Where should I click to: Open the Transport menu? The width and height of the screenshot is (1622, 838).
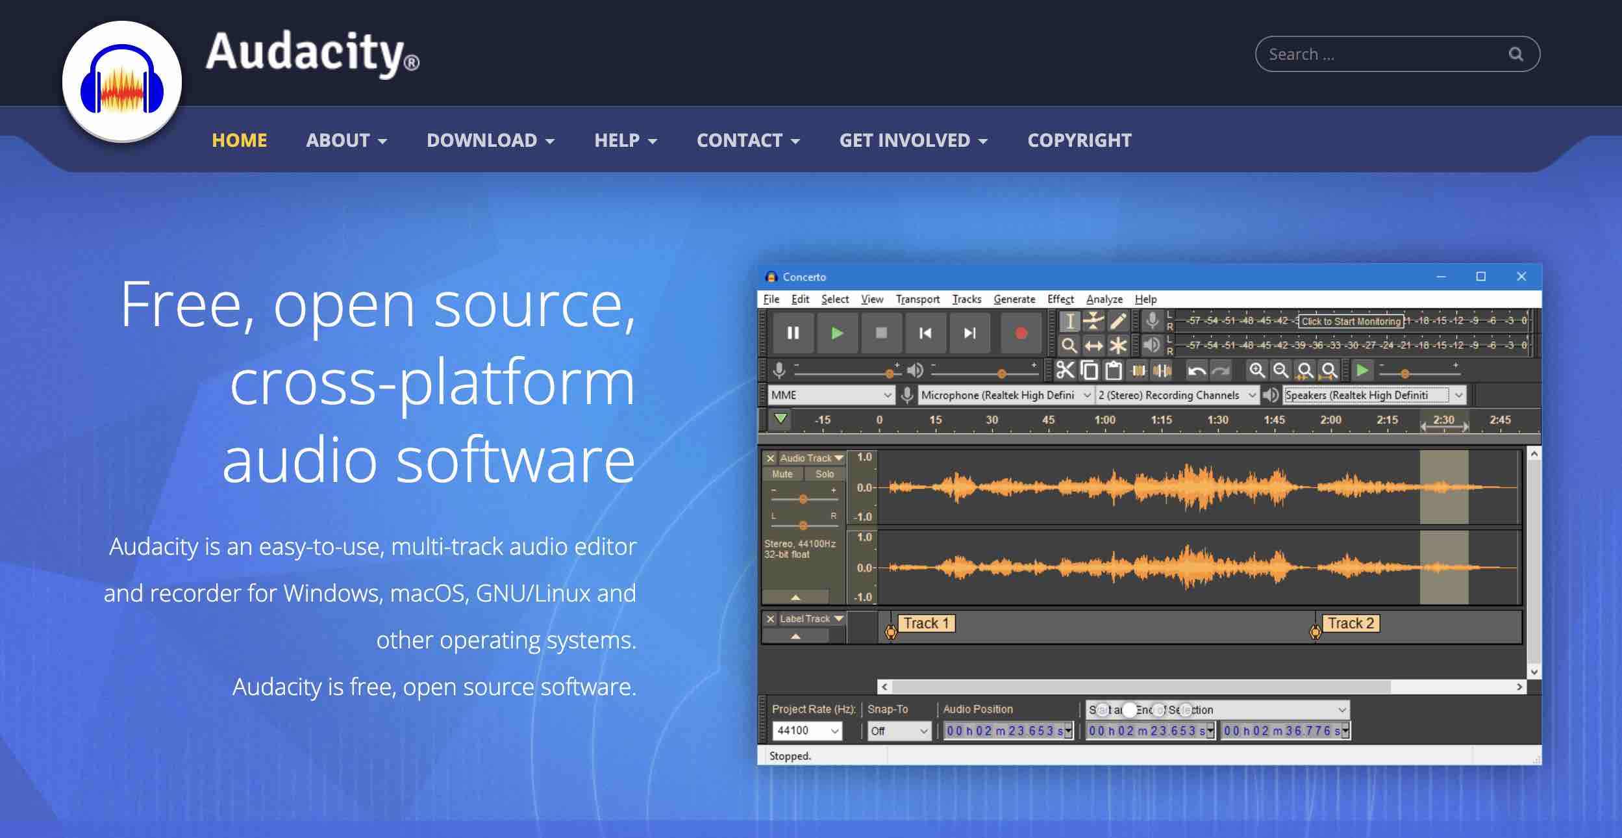pos(917,299)
